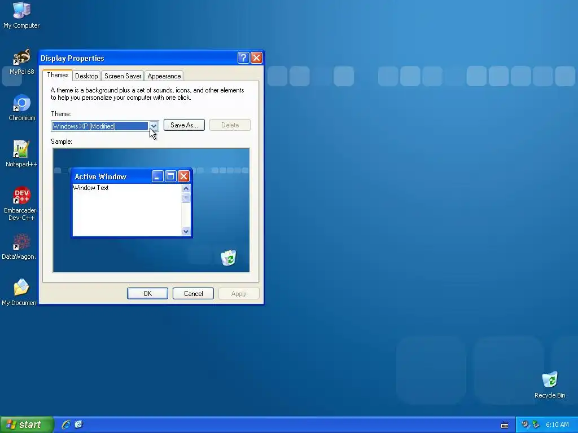Viewport: 578px width, 433px height.
Task: Click the sample window's close button
Action: click(183, 176)
